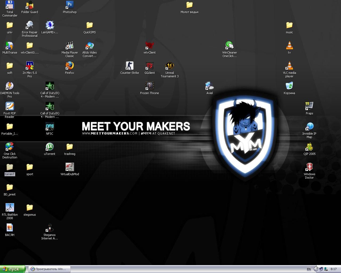Image resolution: width=341 pixels, height=273 pixels.
Task: Select the Media Player Classic icon
Action: 70,45
